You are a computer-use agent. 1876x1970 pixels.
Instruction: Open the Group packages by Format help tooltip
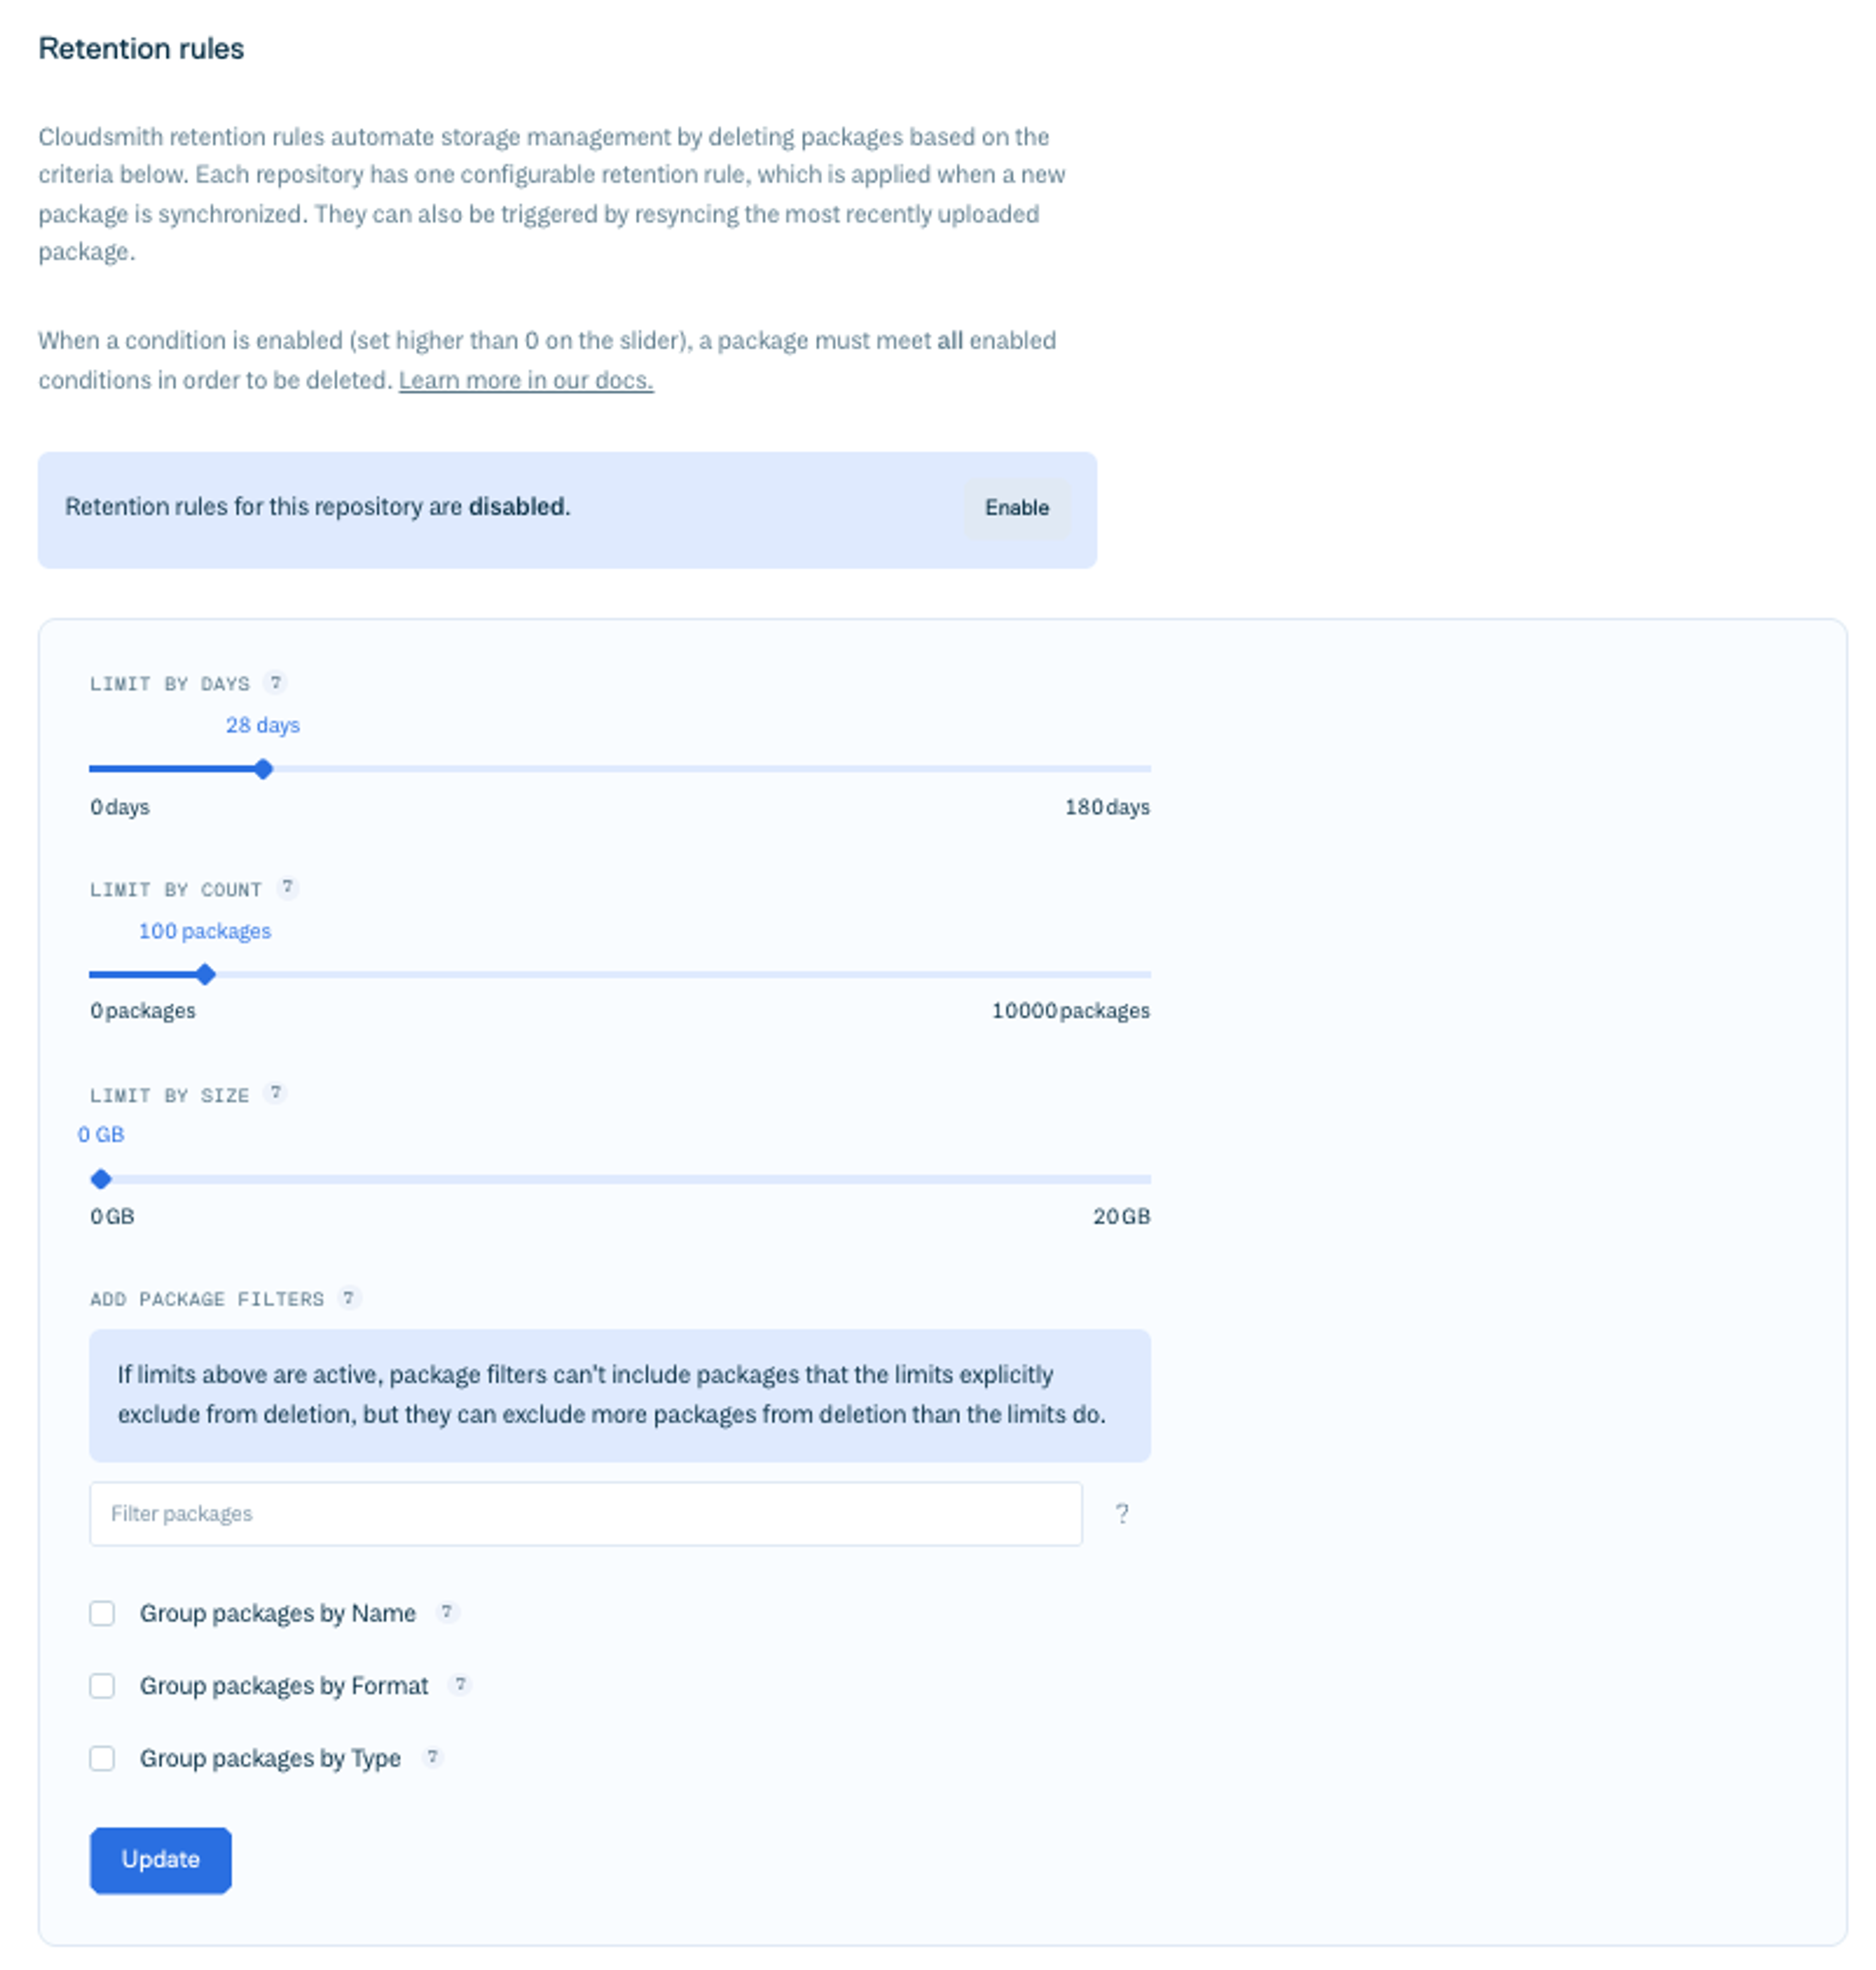tap(461, 1685)
